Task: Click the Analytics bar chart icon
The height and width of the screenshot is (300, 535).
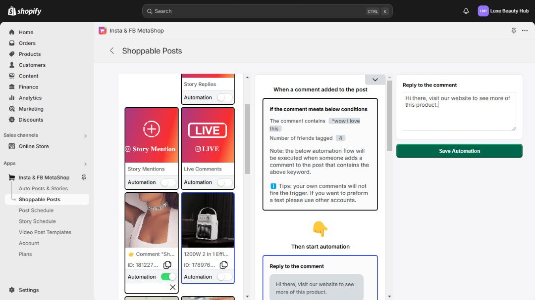Action: click(x=12, y=98)
